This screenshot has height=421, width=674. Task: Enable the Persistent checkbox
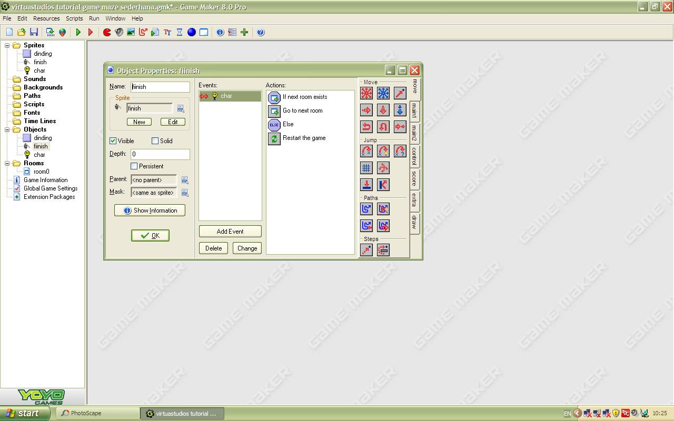click(134, 166)
